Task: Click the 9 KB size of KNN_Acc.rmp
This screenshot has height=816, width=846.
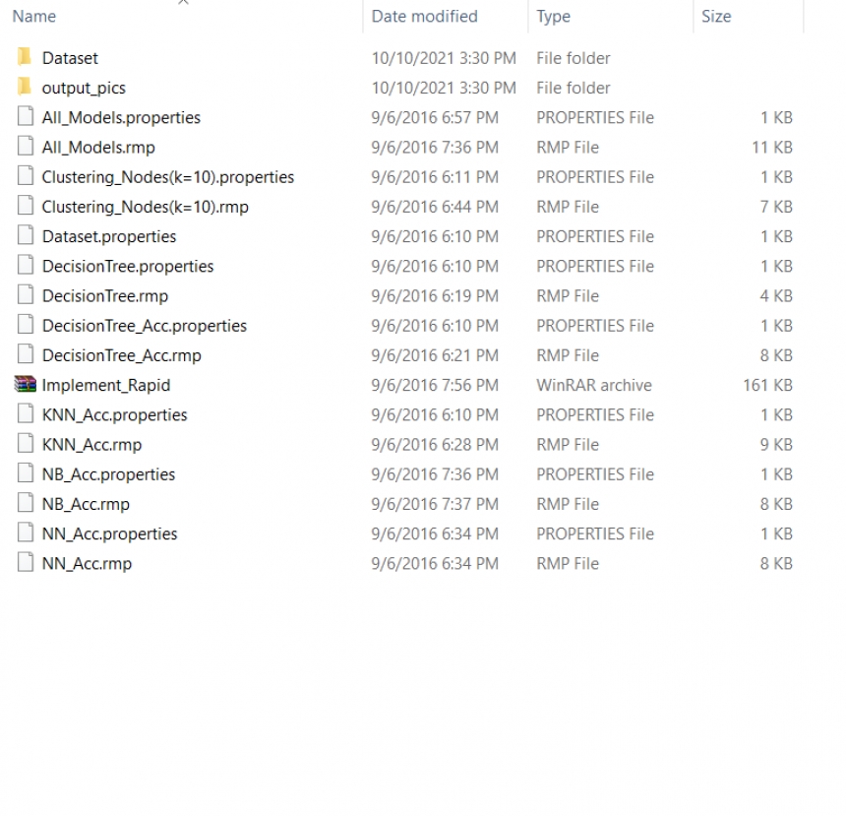Action: pos(776,445)
